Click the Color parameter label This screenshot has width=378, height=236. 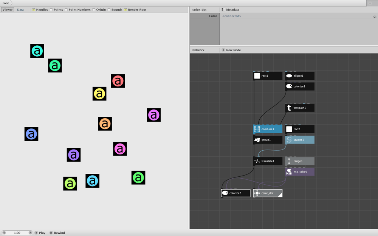(213, 16)
